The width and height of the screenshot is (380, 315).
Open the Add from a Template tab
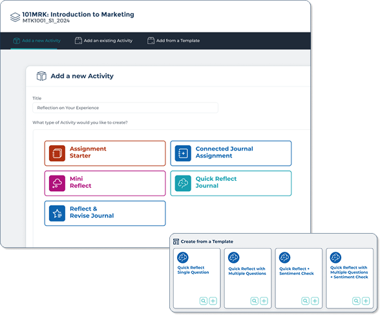pos(173,41)
